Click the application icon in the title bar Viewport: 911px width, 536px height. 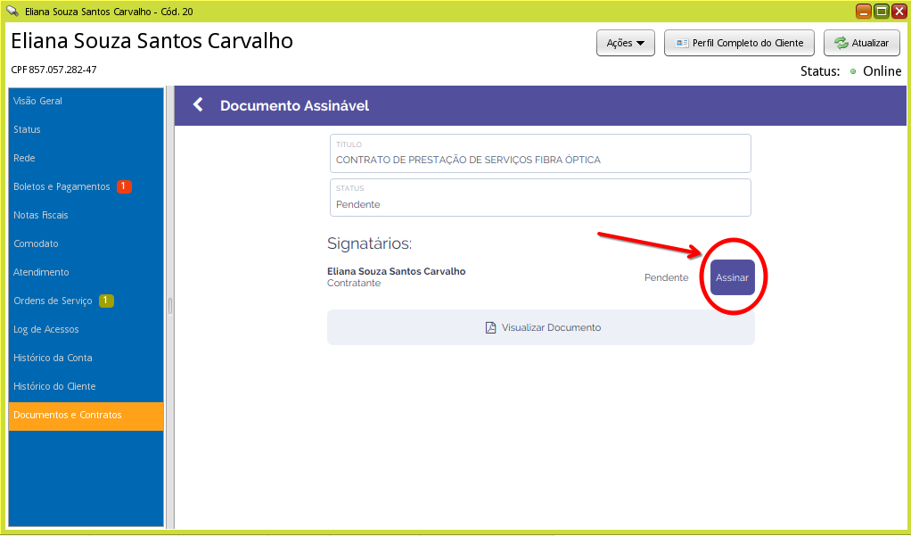[x=11, y=12]
